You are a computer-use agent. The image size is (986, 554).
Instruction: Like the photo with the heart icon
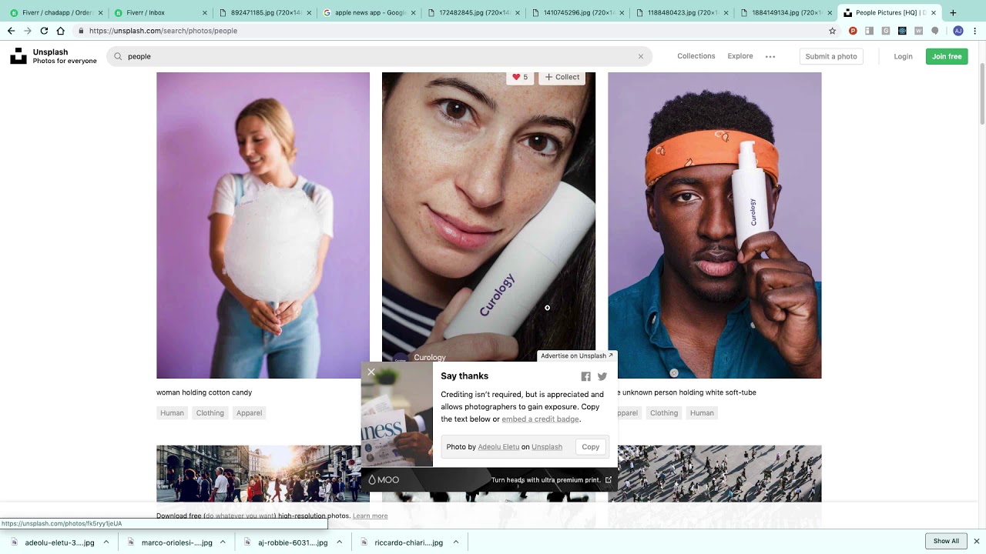(516, 77)
